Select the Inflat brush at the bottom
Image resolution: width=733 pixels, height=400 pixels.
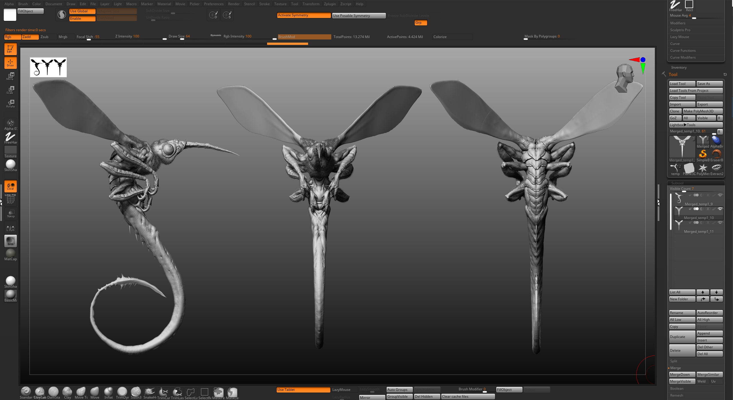pyautogui.click(x=109, y=392)
